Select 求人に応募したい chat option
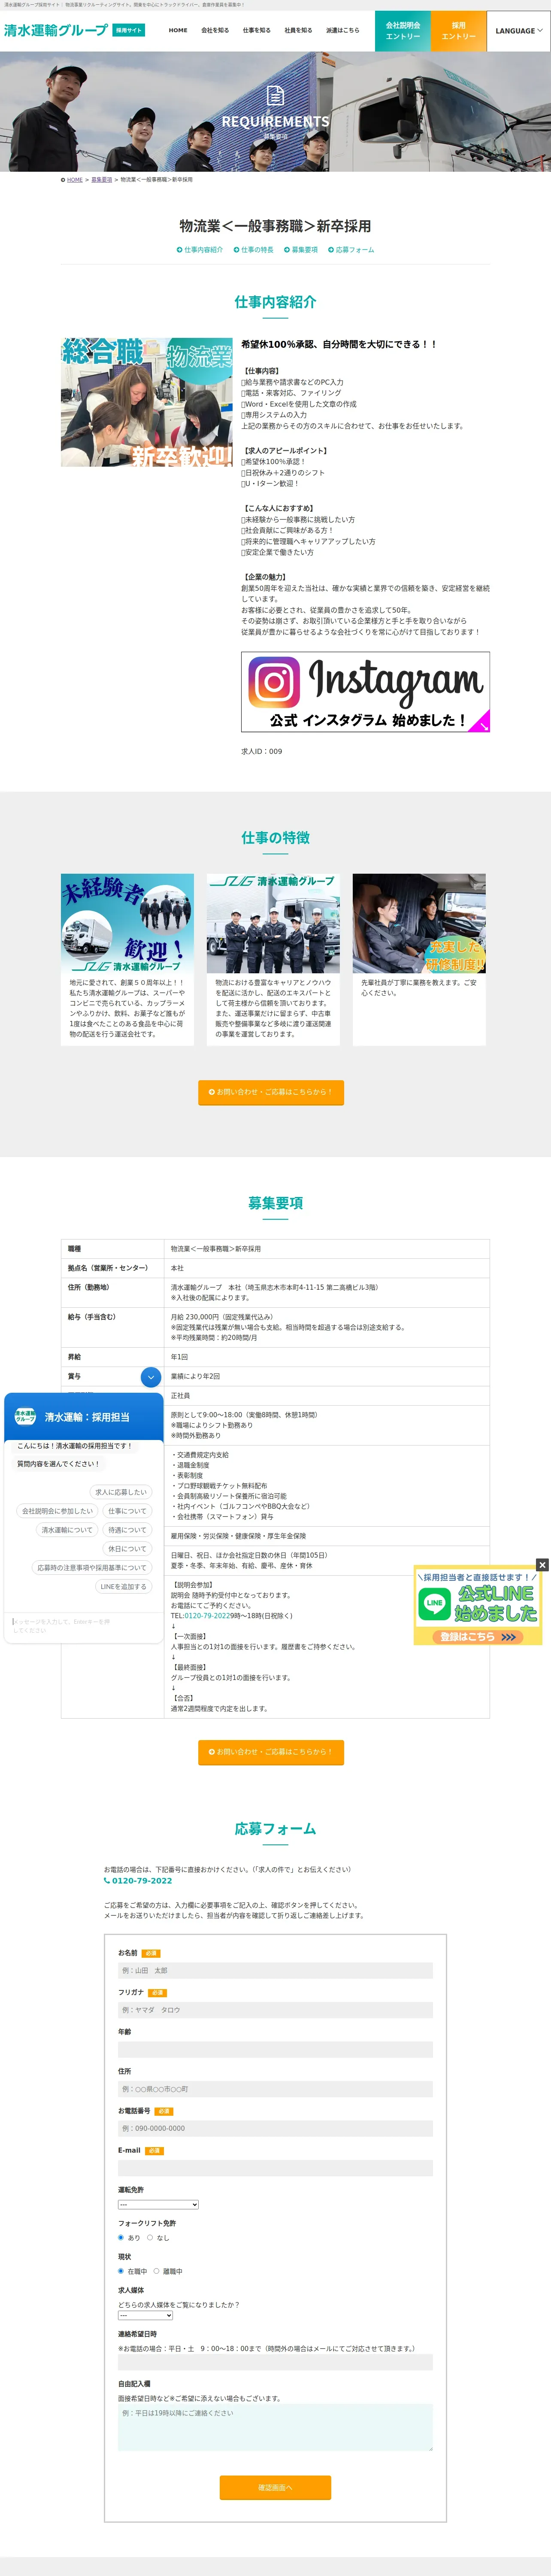 coord(121,1492)
